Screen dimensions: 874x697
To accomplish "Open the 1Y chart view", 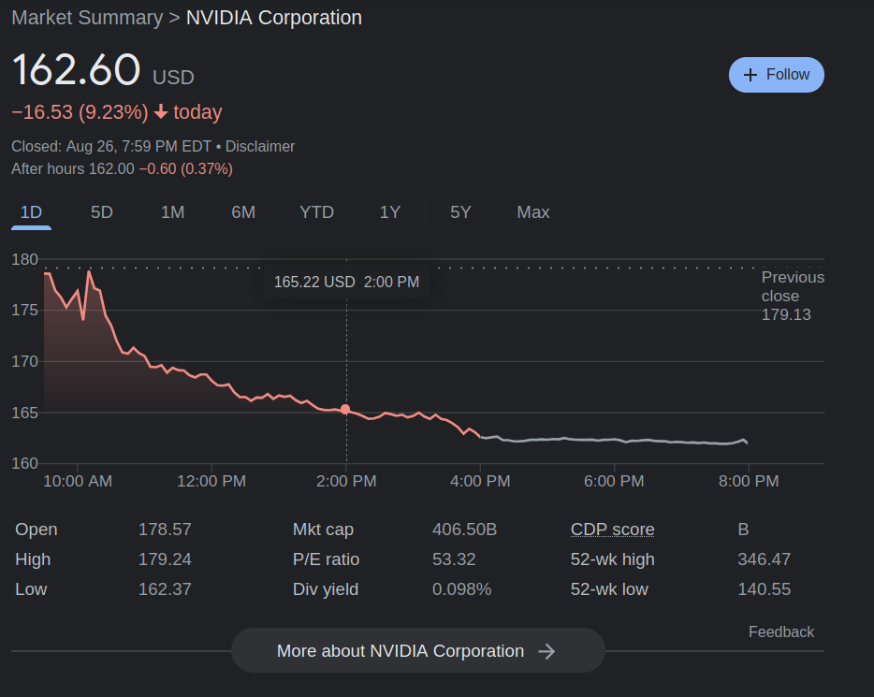I will [390, 212].
